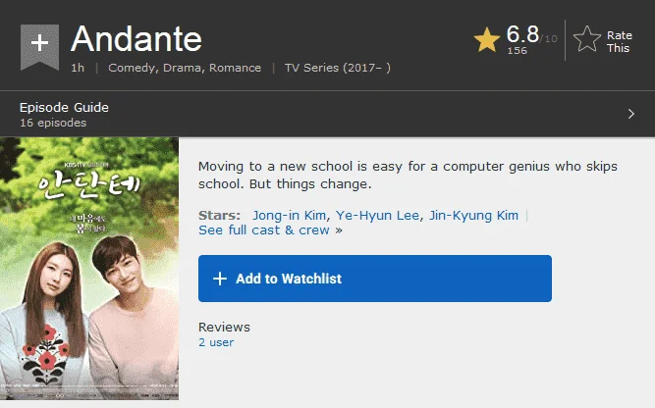
Task: Click the plus icon in Add to Watchlist
Action: (x=220, y=279)
